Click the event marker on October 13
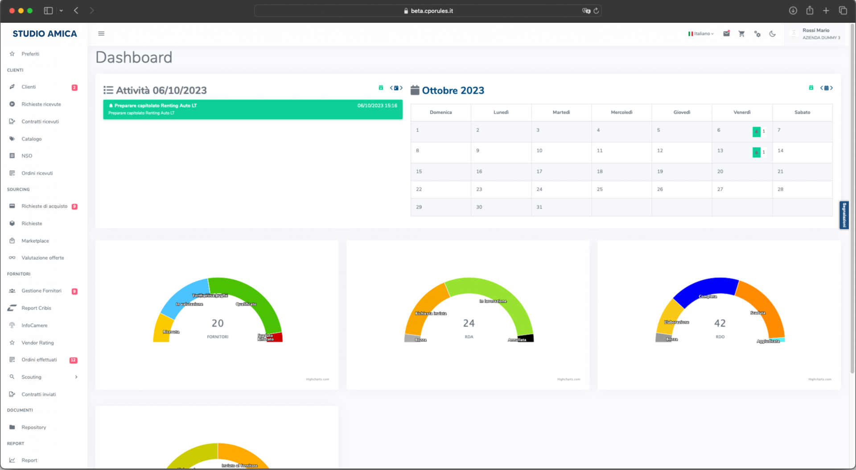856x470 pixels. pos(757,152)
